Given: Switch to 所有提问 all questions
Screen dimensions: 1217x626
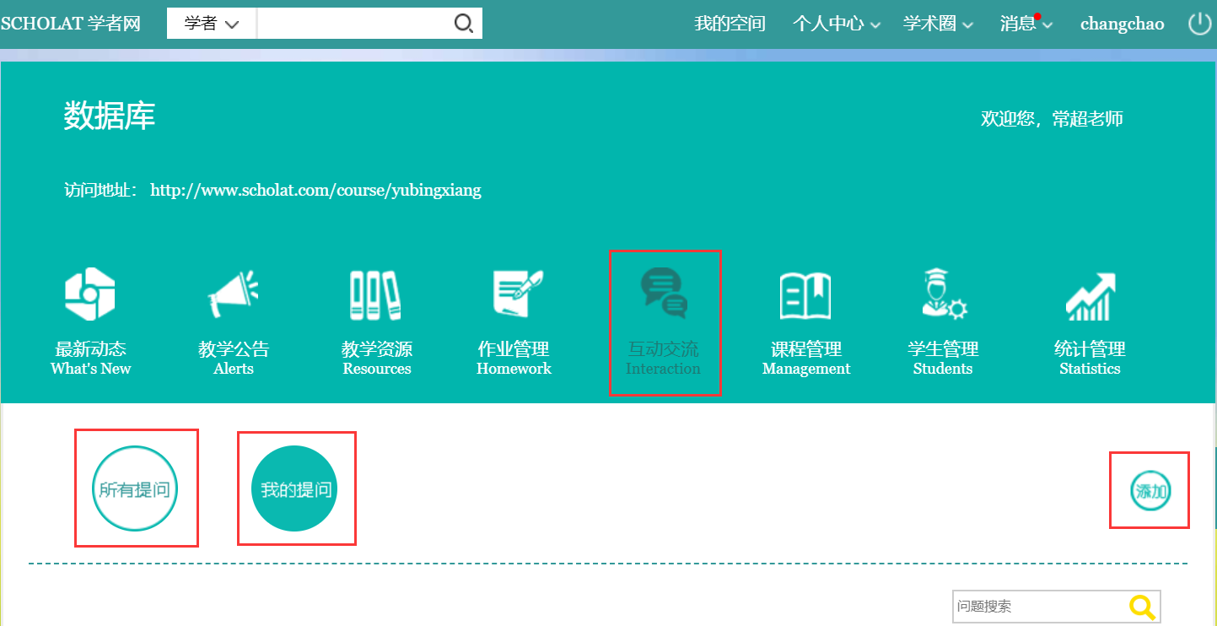Looking at the screenshot, I should tap(135, 489).
